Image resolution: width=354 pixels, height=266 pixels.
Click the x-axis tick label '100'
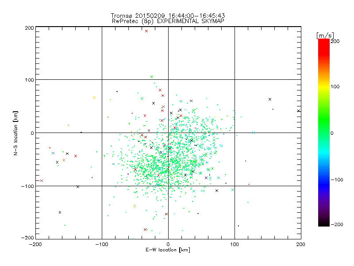tap(235, 244)
